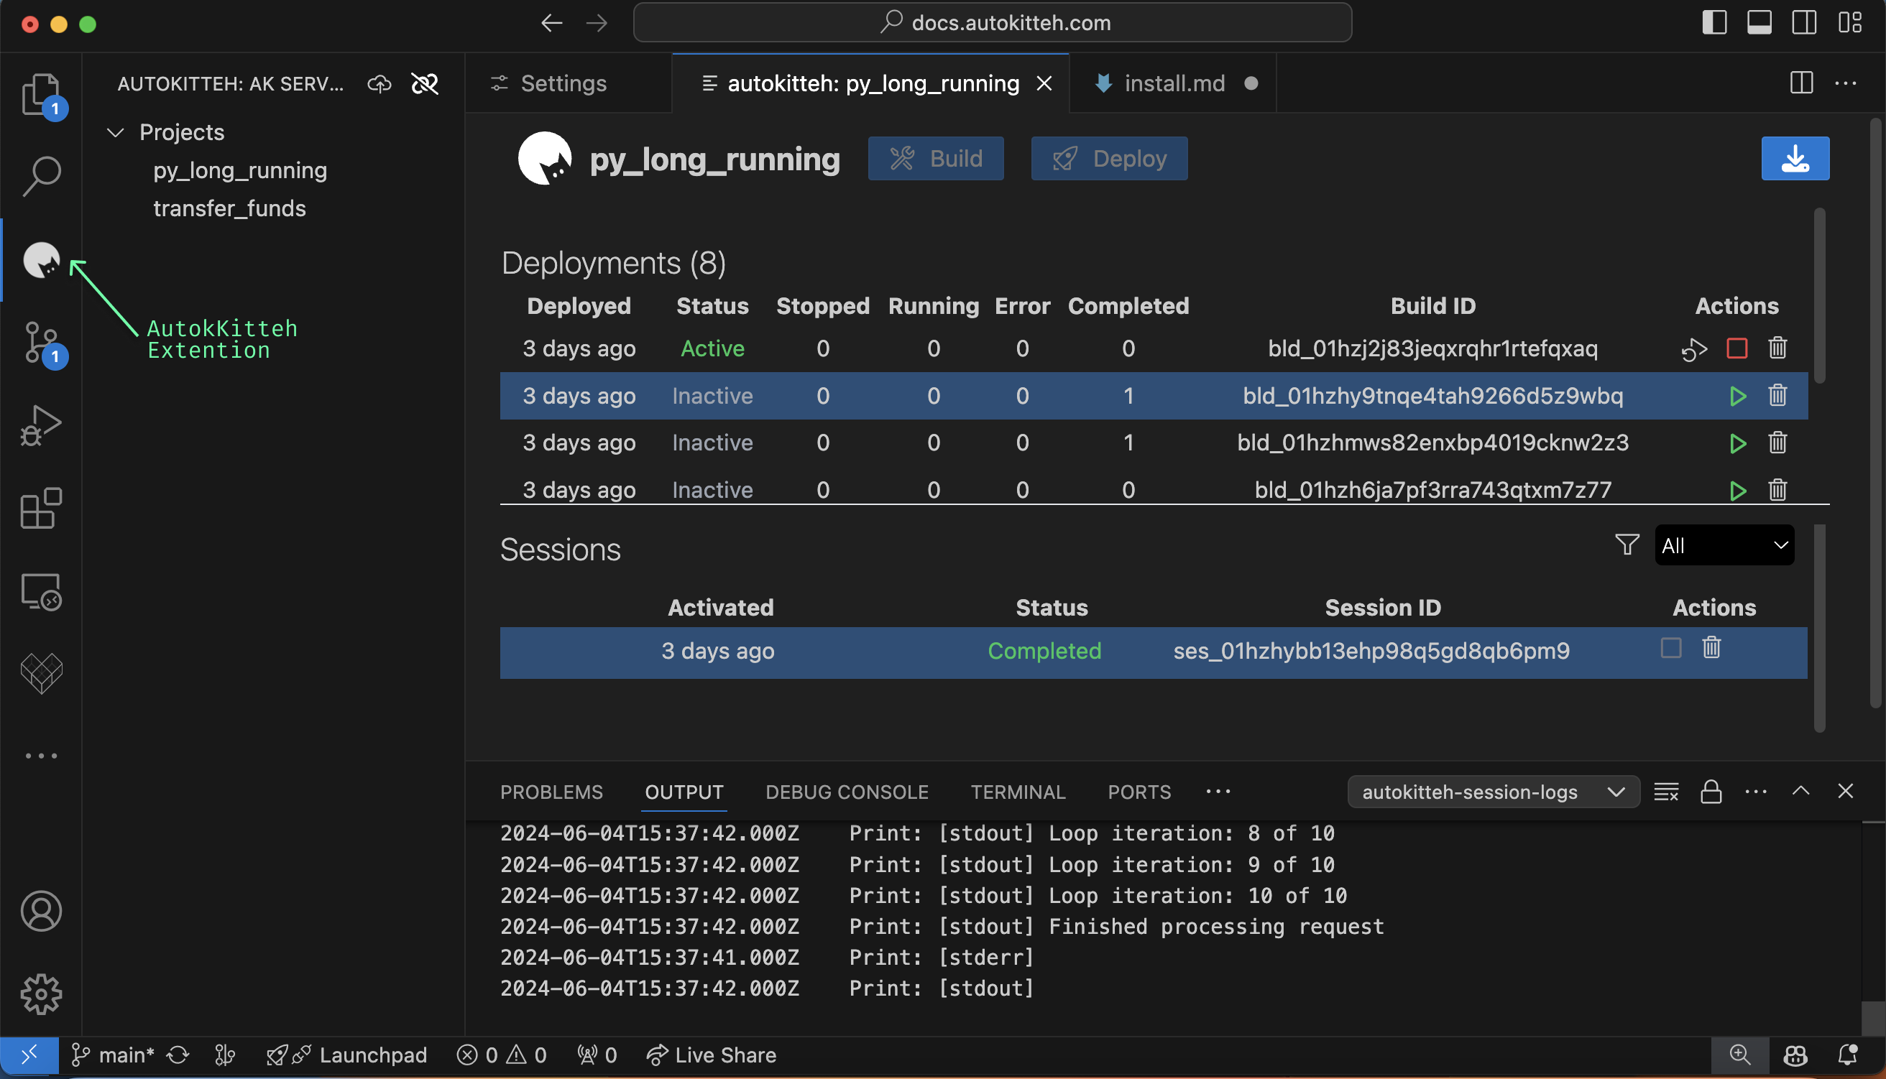
Task: Open the Search view in activity bar
Action: (x=42, y=175)
